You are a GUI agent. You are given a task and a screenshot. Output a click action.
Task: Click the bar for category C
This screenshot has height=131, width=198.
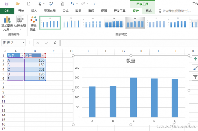pyautogui.click(x=134, y=97)
